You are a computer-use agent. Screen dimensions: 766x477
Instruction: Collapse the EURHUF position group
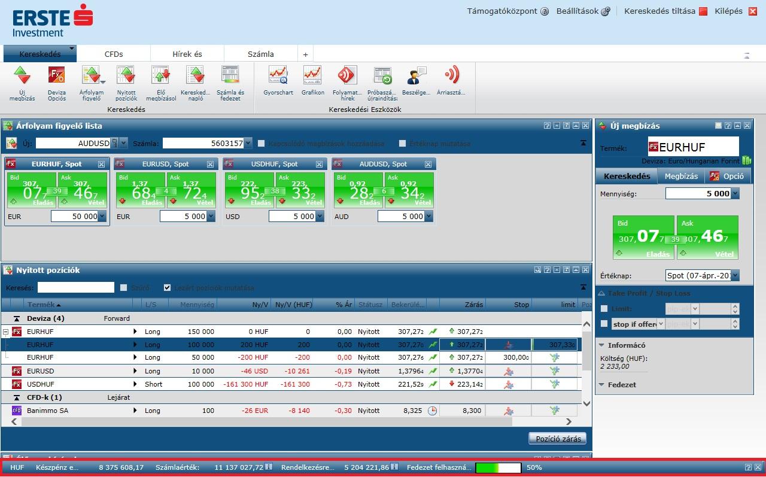[x=5, y=332]
